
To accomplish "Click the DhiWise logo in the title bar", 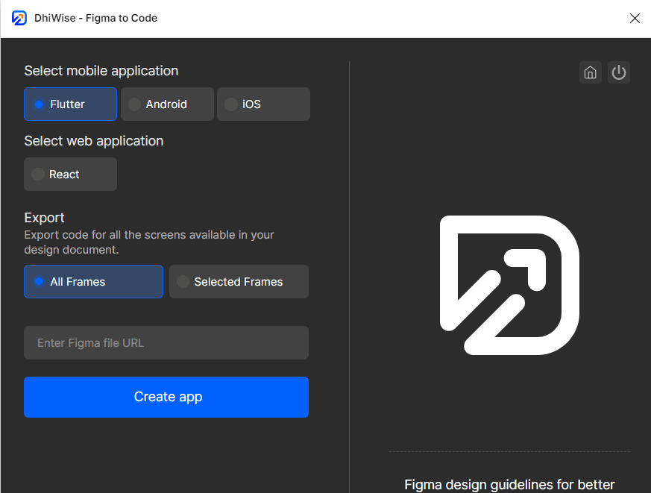I will (19, 18).
